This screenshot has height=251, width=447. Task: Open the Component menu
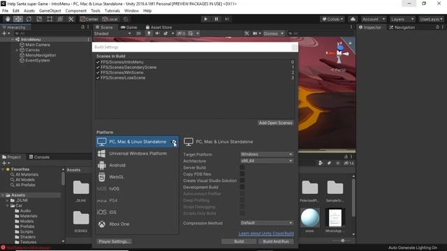76,11
